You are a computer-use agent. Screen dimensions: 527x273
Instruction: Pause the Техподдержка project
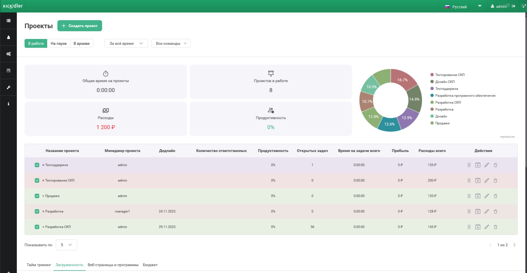tap(469, 165)
